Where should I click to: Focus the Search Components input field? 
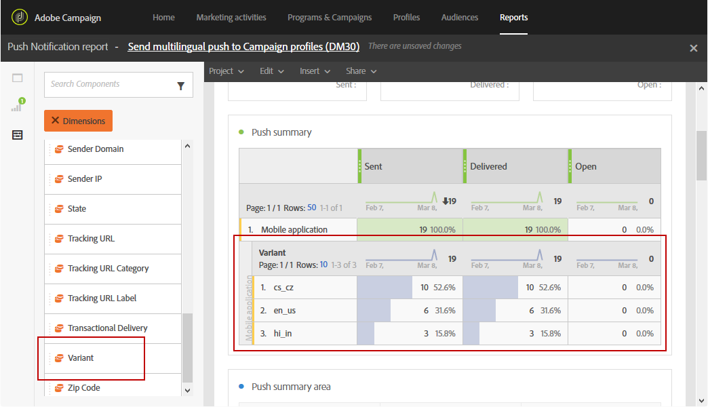(111, 85)
